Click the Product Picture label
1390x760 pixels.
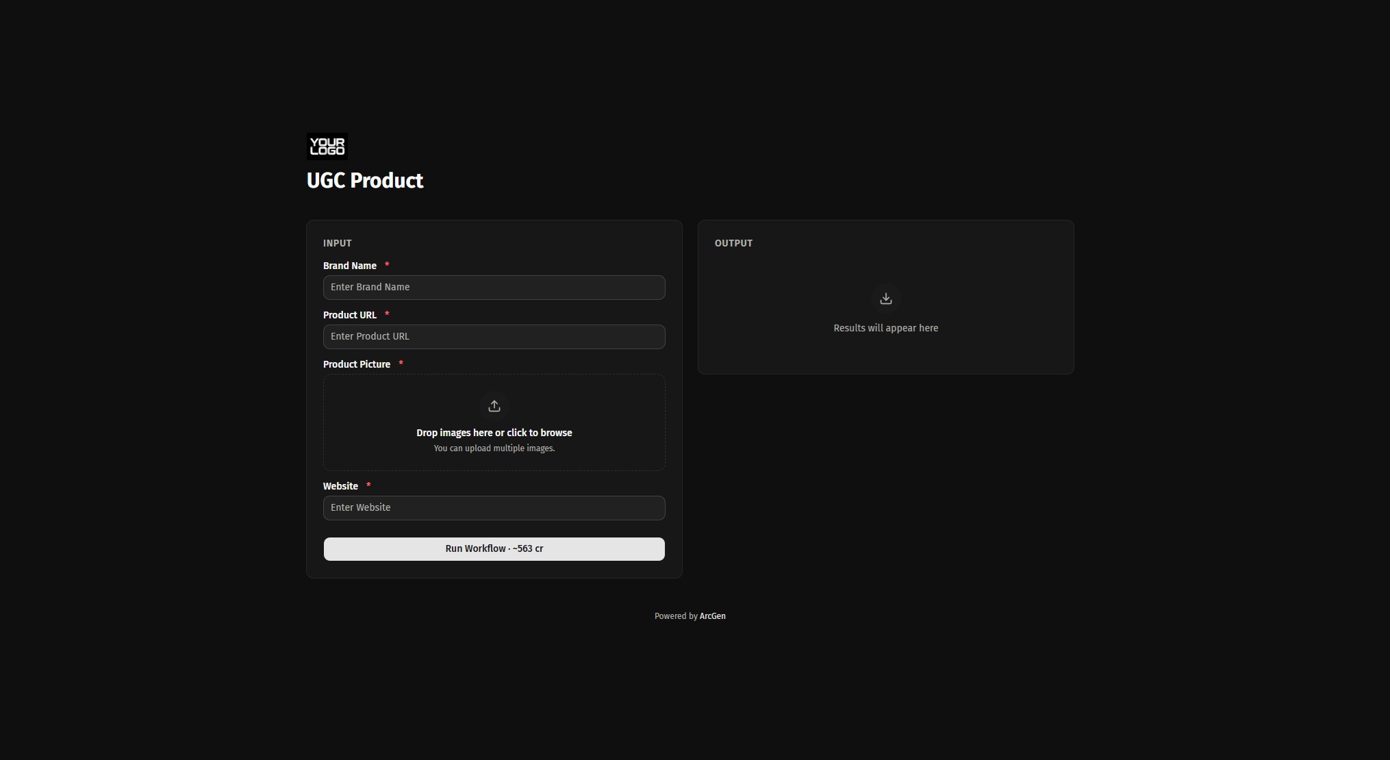point(357,364)
